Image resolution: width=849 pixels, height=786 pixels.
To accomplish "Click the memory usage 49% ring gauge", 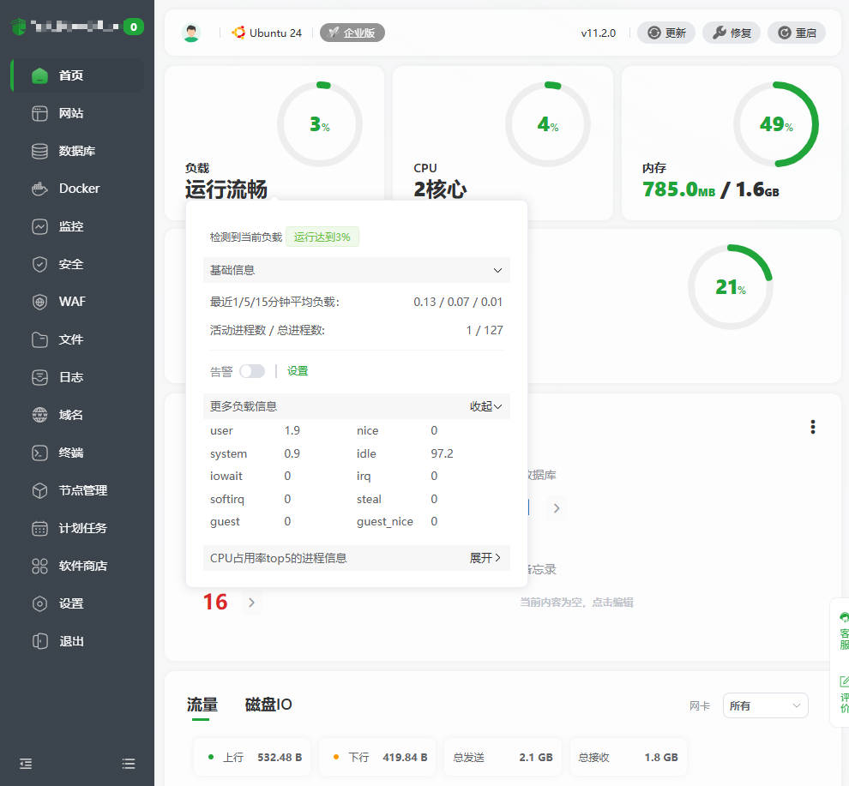I will [776, 125].
